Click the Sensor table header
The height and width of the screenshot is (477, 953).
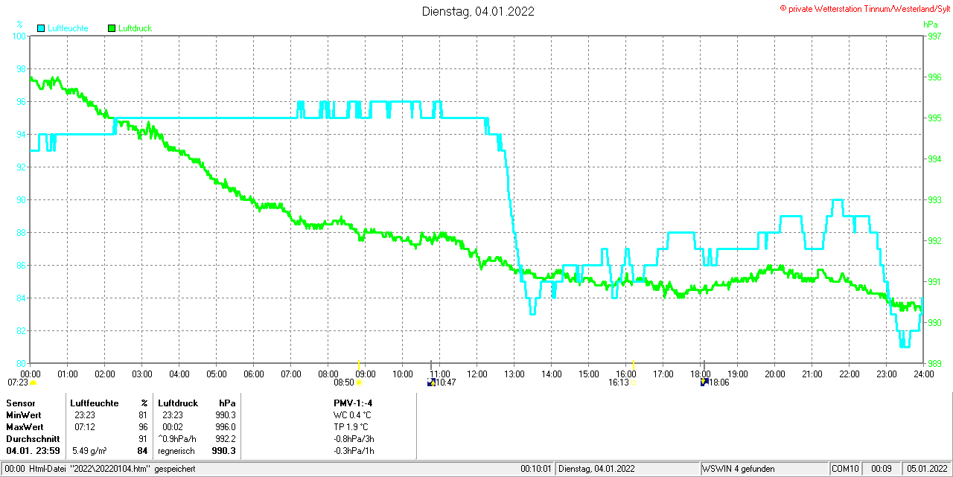[21, 403]
